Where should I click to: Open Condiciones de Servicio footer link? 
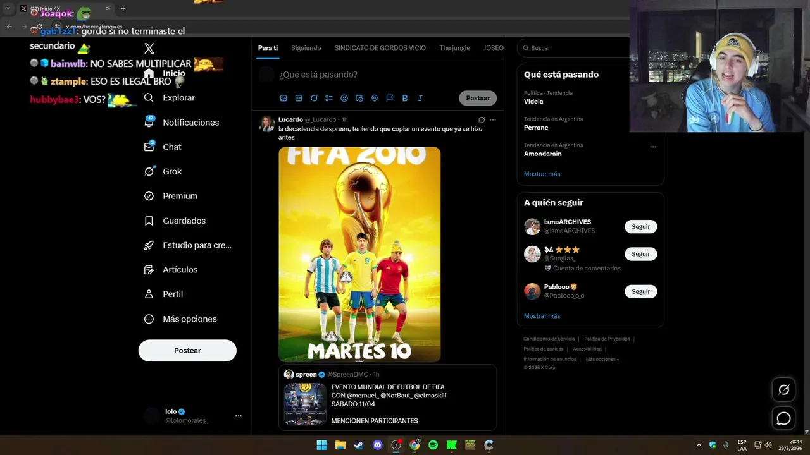point(549,339)
